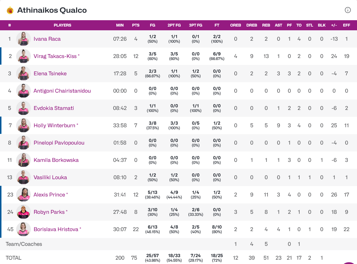Click the AST column header
357x264 pixels.
point(279,25)
